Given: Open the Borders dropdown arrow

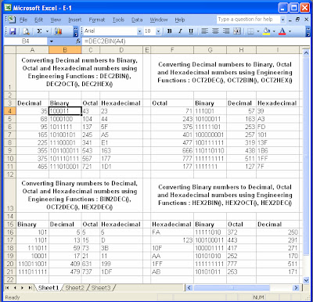Looking at the screenshot, I should point(258,31).
